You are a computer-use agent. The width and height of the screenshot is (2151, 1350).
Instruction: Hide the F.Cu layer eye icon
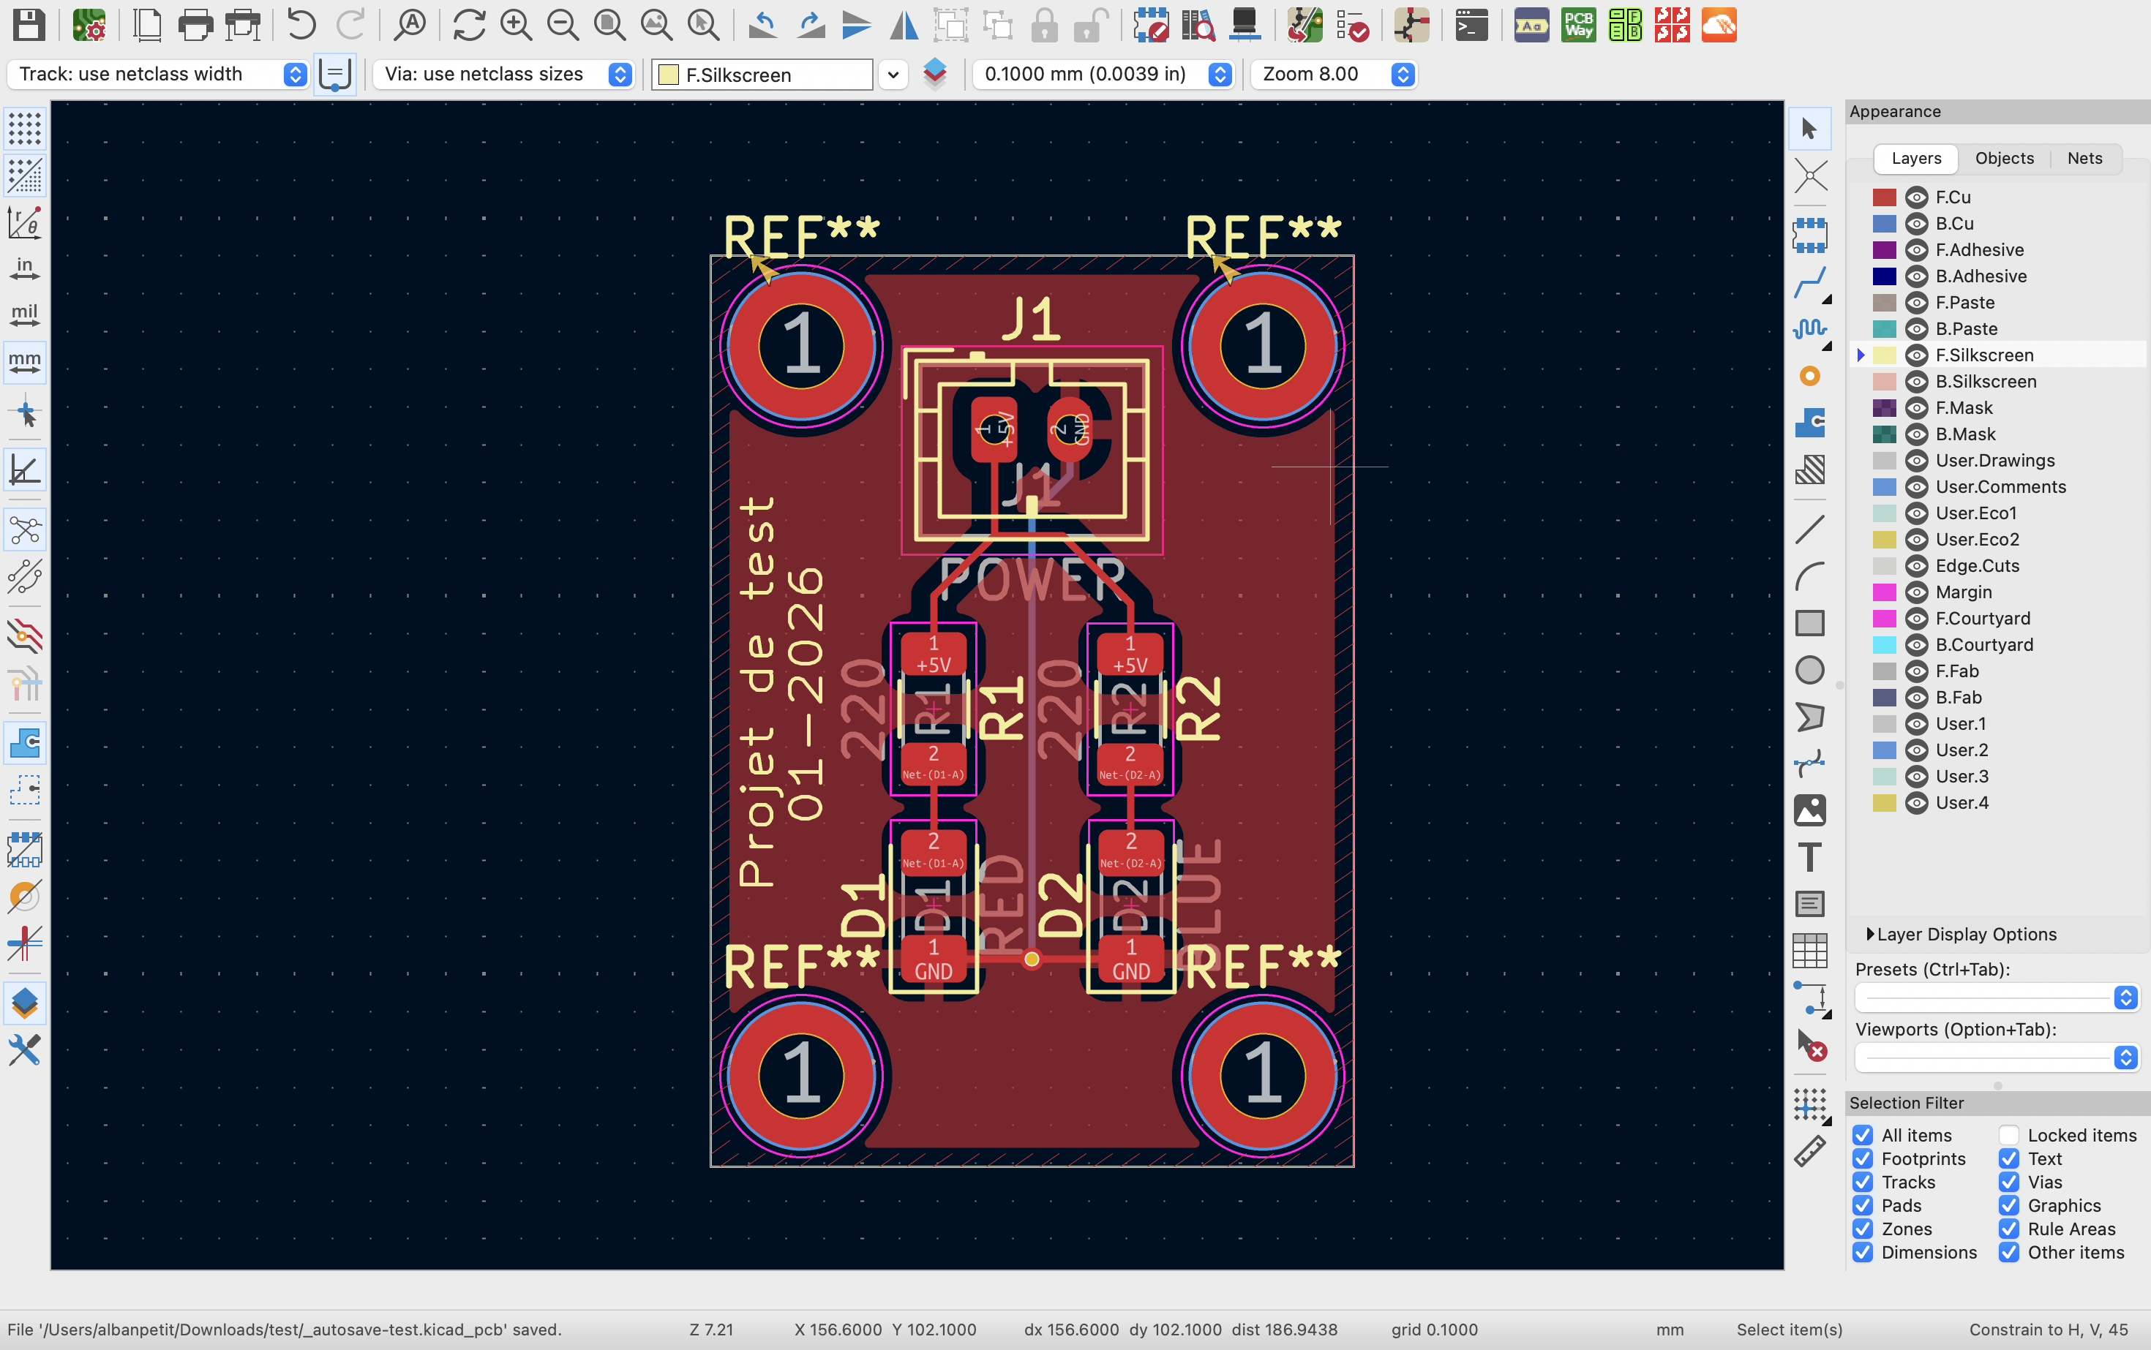1916,197
